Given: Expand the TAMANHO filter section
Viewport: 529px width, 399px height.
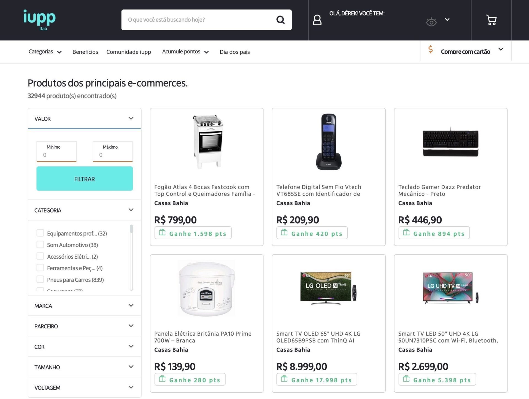Looking at the screenshot, I should tap(84, 367).
